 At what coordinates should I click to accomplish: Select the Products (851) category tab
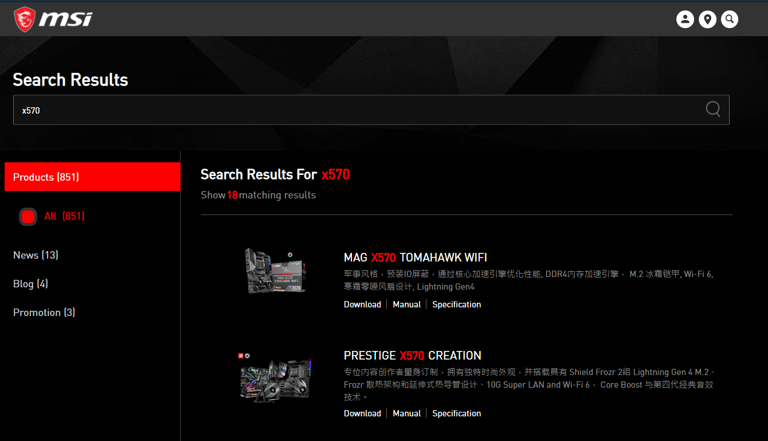click(92, 177)
